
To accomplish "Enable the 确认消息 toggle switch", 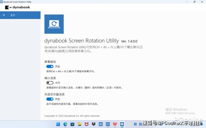I will 50,83.
